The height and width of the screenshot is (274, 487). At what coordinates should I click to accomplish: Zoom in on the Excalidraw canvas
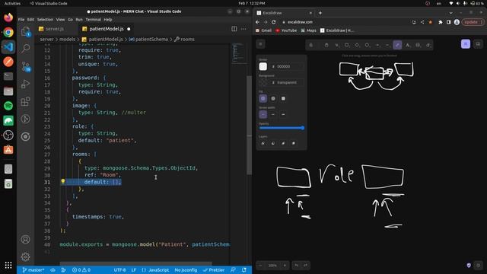[285, 266]
